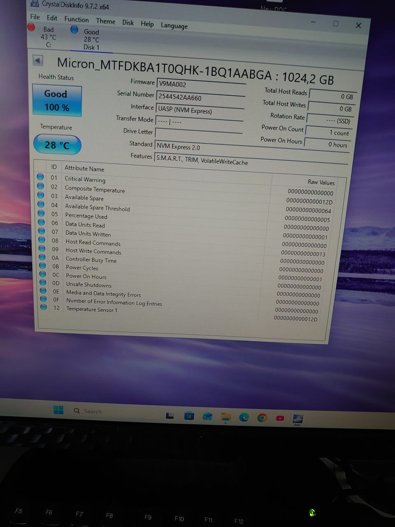Click the ID column header
The height and width of the screenshot is (527, 395).
click(x=54, y=167)
